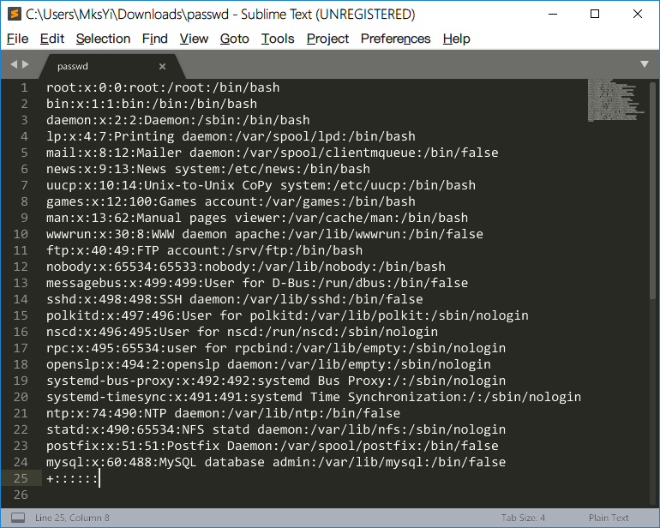Image resolution: width=660 pixels, height=528 pixels.
Task: Click the messagebus D-Bus line
Action: point(257,283)
